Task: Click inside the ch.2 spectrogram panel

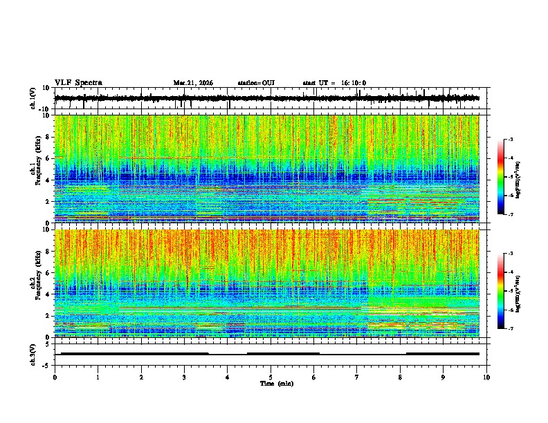Action: tap(267, 283)
